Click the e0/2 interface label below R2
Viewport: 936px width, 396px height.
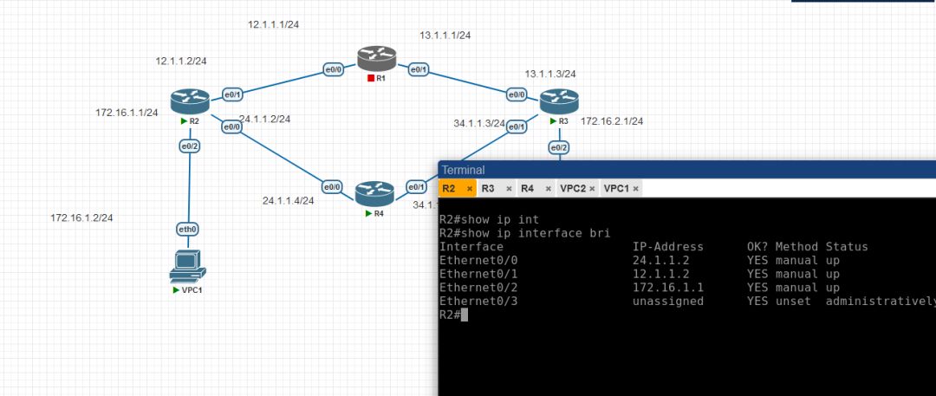click(189, 146)
